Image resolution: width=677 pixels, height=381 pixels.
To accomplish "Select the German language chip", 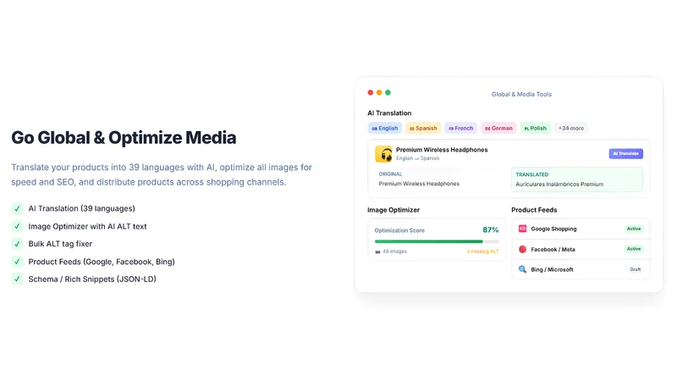I will click(x=498, y=129).
